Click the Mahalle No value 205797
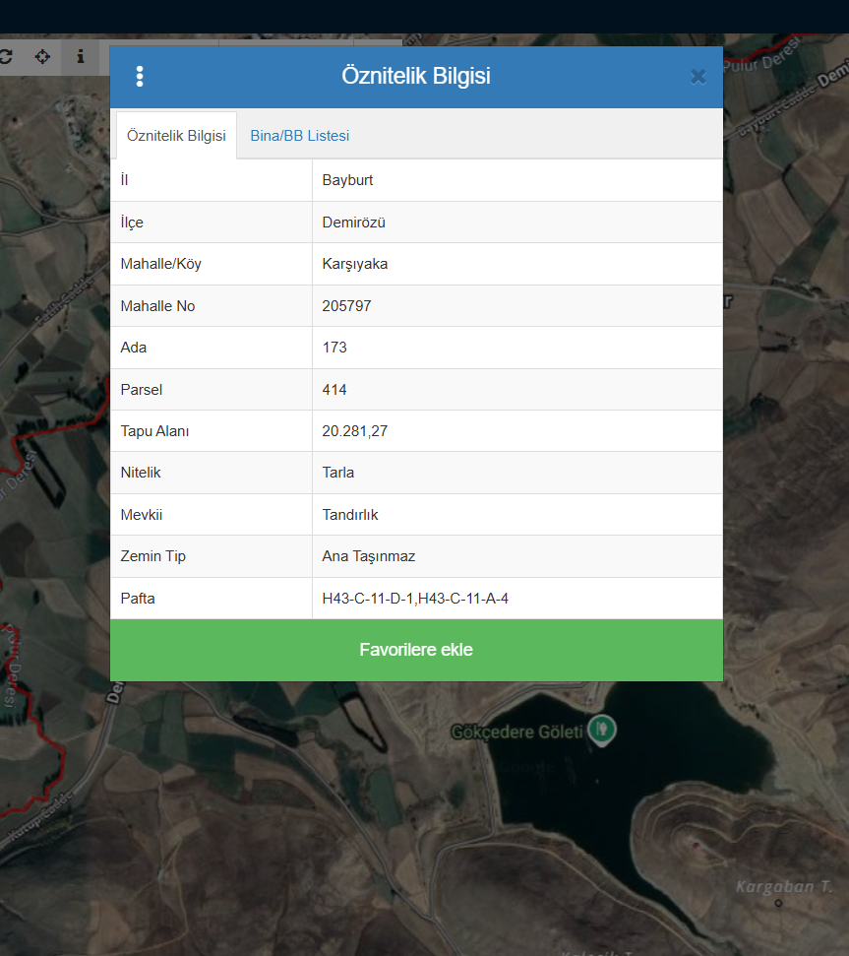The image size is (849, 956). pyautogui.click(x=346, y=306)
